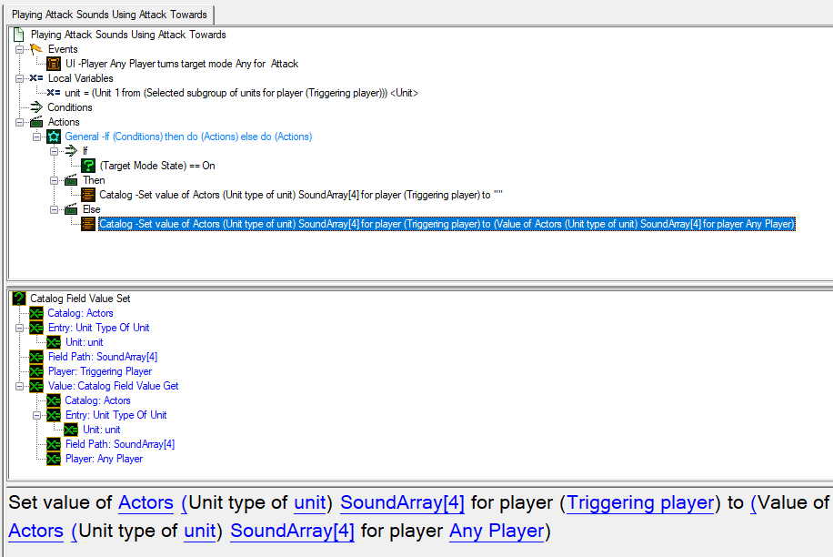833x557 pixels.
Task: Select first Field Path: SoundArray[4] parameter
Action: [103, 357]
